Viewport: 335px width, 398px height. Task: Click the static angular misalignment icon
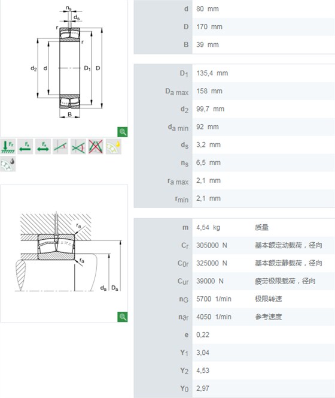click(60, 146)
